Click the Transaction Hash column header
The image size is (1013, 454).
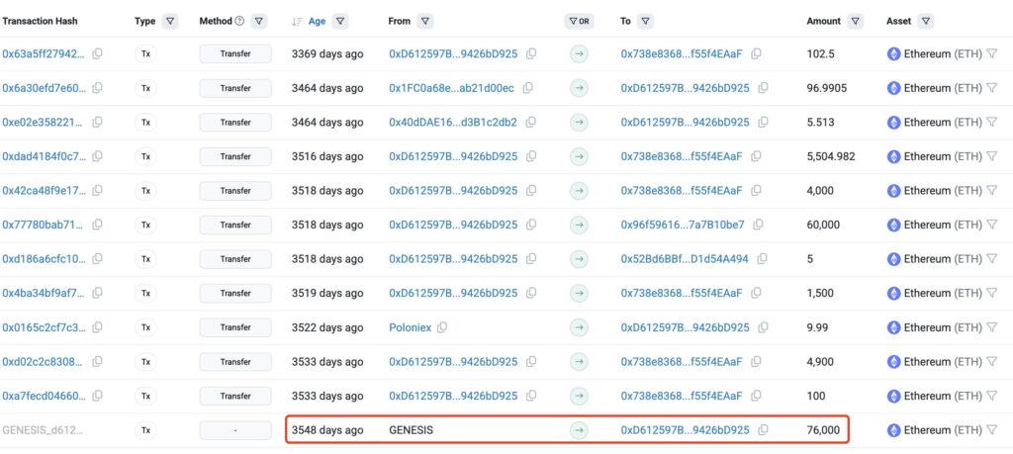point(40,22)
